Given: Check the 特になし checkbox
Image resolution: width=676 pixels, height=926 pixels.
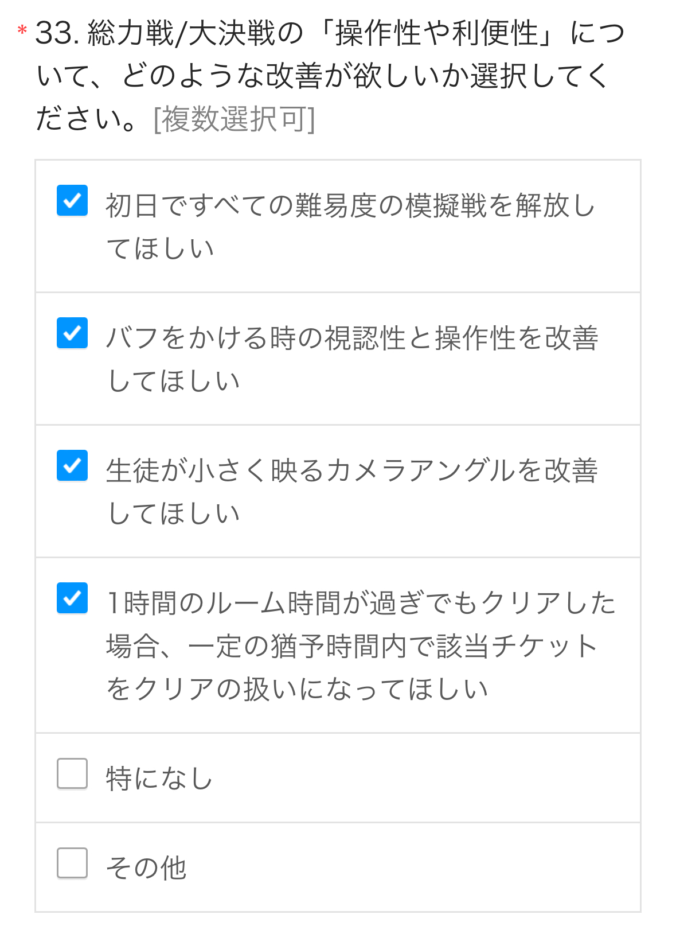Looking at the screenshot, I should click(72, 773).
